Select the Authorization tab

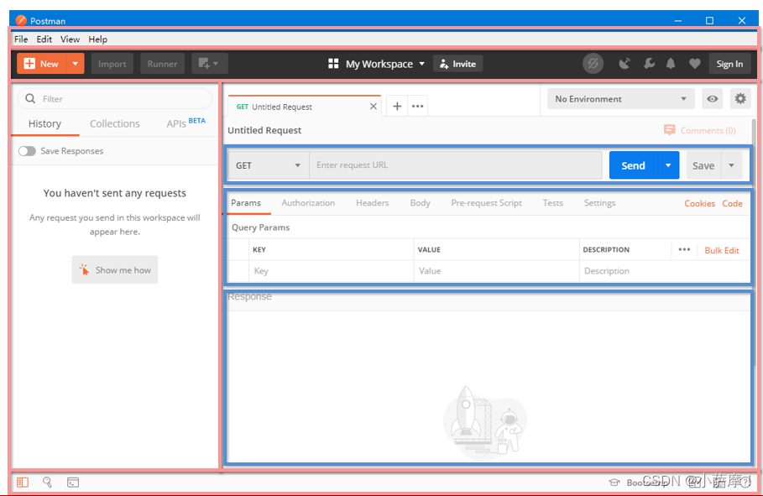308,203
